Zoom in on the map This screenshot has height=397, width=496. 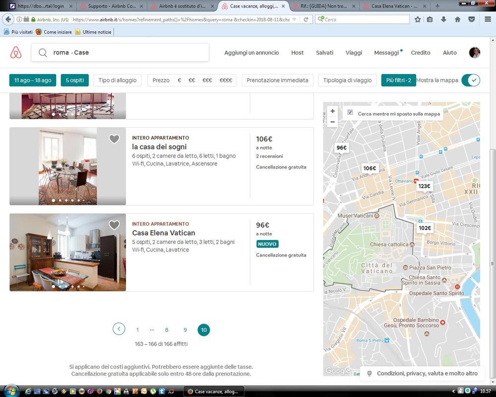point(333,111)
